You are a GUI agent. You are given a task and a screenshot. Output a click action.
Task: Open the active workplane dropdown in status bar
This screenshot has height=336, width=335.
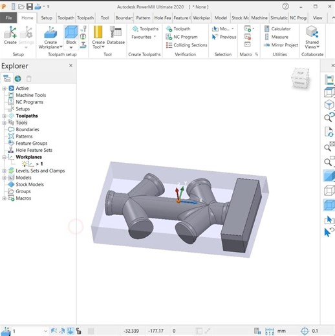45,331
